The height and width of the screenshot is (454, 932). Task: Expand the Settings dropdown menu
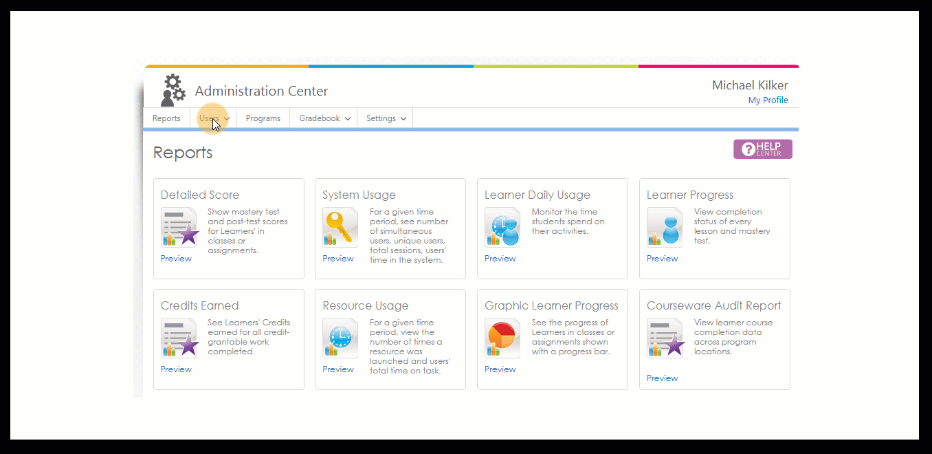tap(386, 118)
